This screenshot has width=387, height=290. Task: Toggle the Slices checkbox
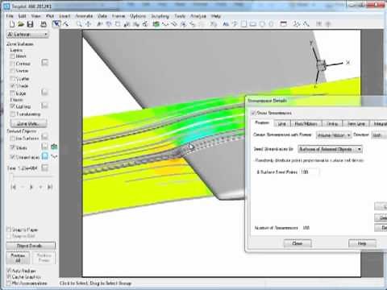12,147
